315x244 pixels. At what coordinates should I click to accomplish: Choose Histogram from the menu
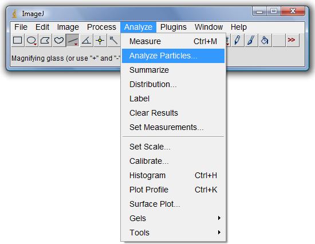click(173, 175)
